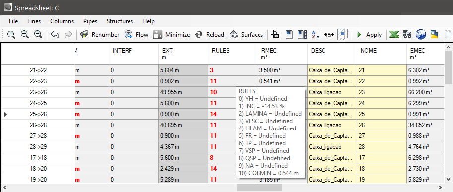Click the EXT column header
The width and height of the screenshot is (453, 192).
coord(183,54)
